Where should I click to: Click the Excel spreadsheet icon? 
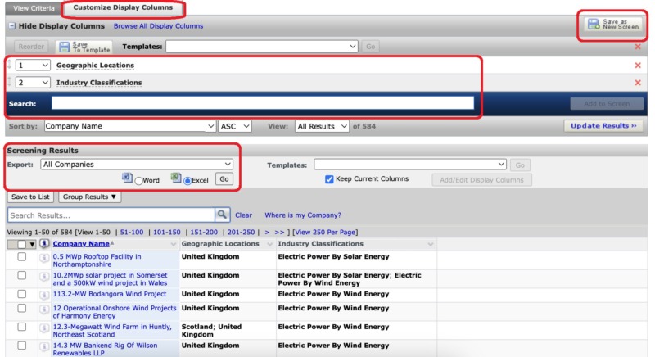point(176,178)
